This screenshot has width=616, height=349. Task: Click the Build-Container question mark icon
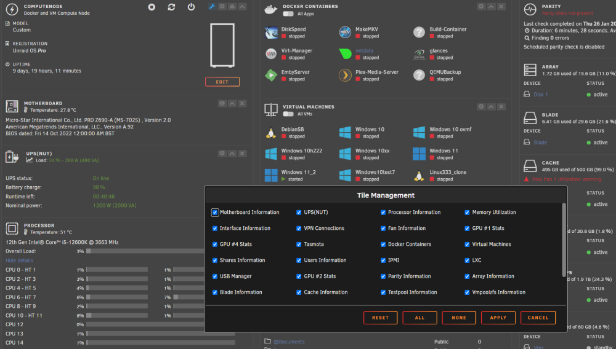(419, 32)
